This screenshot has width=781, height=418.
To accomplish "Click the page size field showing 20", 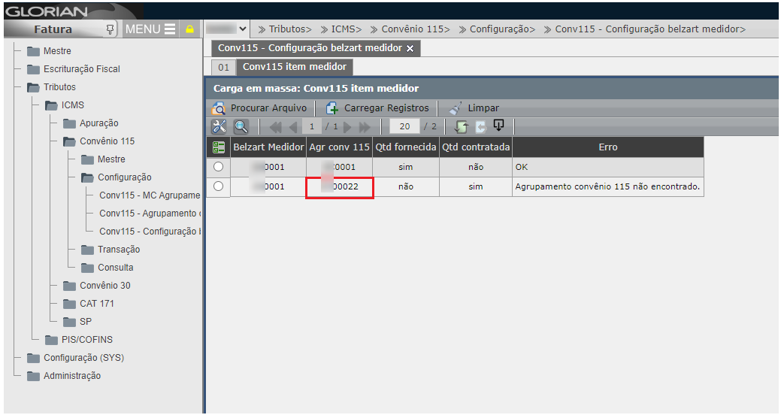I will 404,126.
